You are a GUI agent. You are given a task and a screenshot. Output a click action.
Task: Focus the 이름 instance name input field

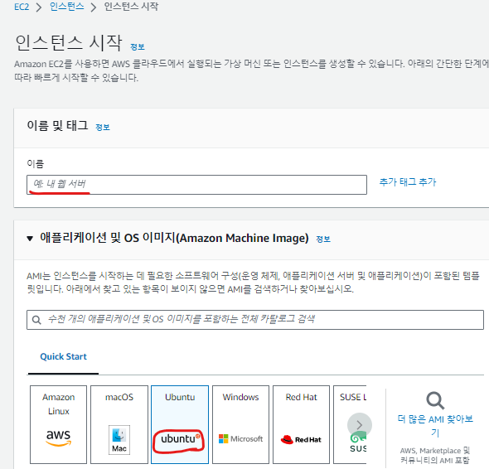tap(196, 185)
